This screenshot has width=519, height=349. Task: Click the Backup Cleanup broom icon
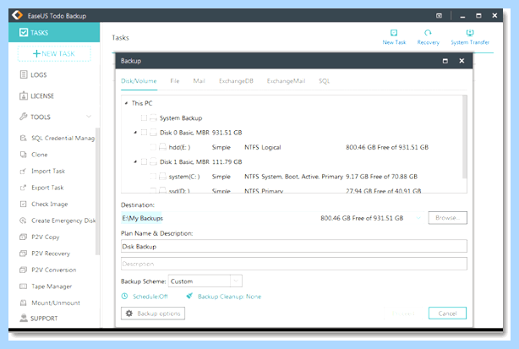click(189, 296)
